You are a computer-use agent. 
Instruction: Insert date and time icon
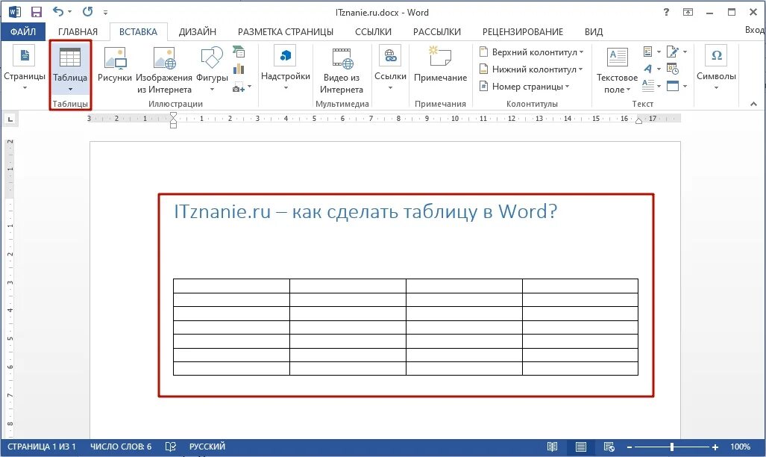[x=673, y=69]
